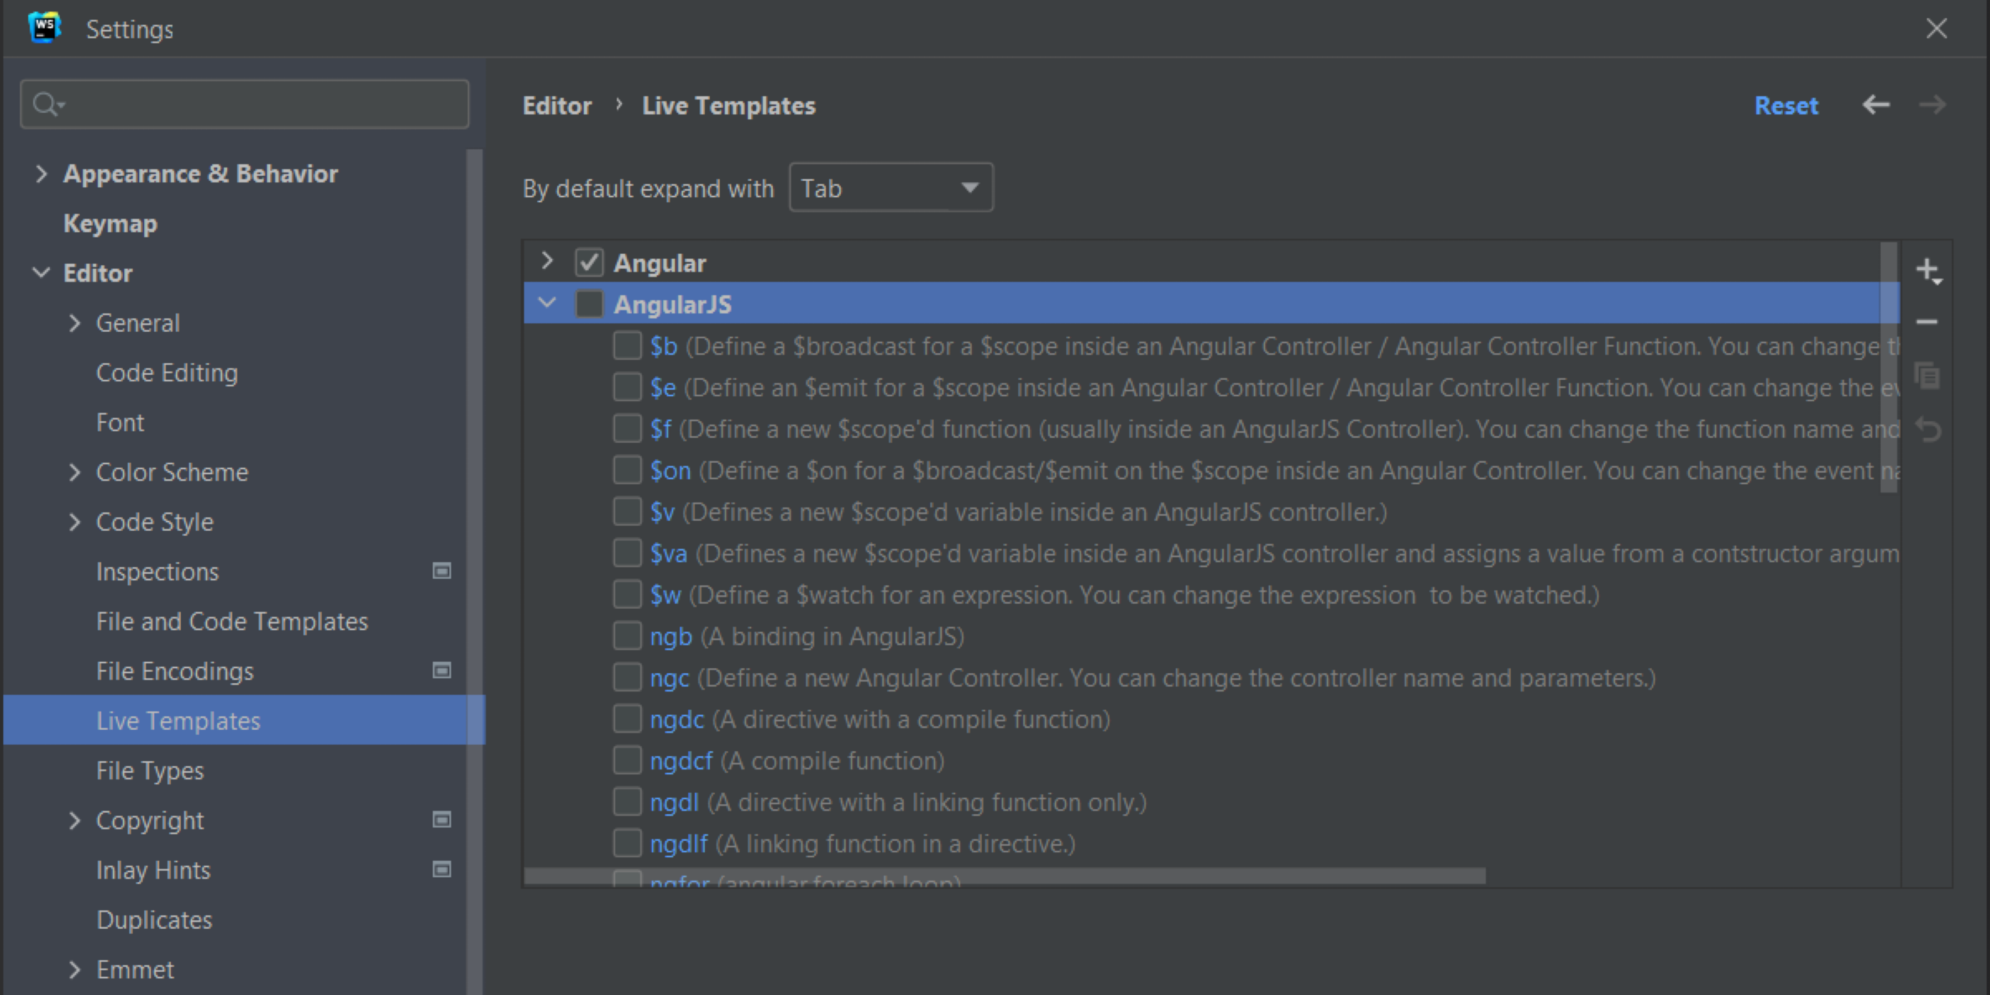The height and width of the screenshot is (995, 1990).
Task: Click the WebStorm logo icon
Action: pos(44,28)
